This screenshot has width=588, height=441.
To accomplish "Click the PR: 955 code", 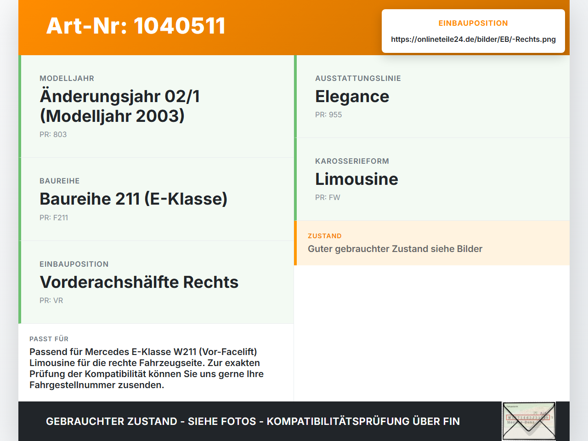I will [328, 115].
